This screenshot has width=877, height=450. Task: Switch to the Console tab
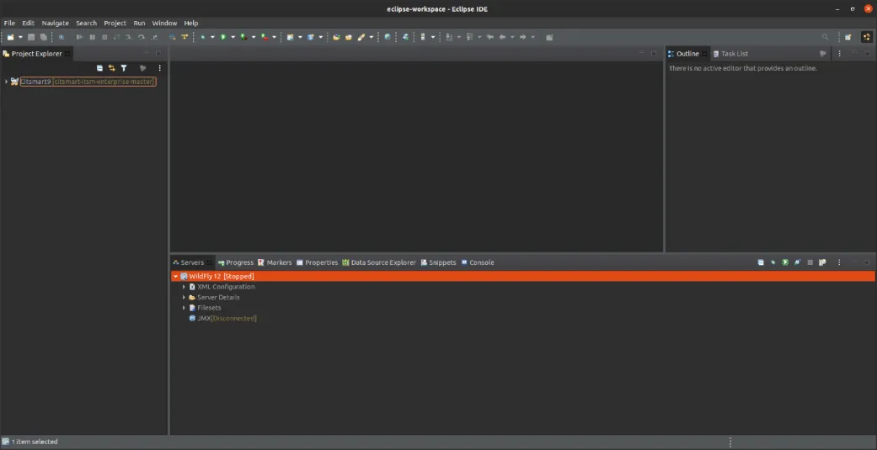tap(478, 262)
